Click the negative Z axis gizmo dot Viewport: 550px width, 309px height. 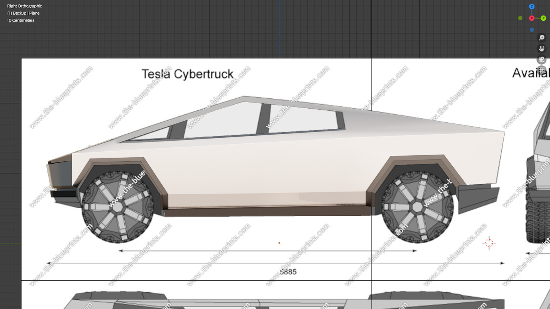[532, 30]
